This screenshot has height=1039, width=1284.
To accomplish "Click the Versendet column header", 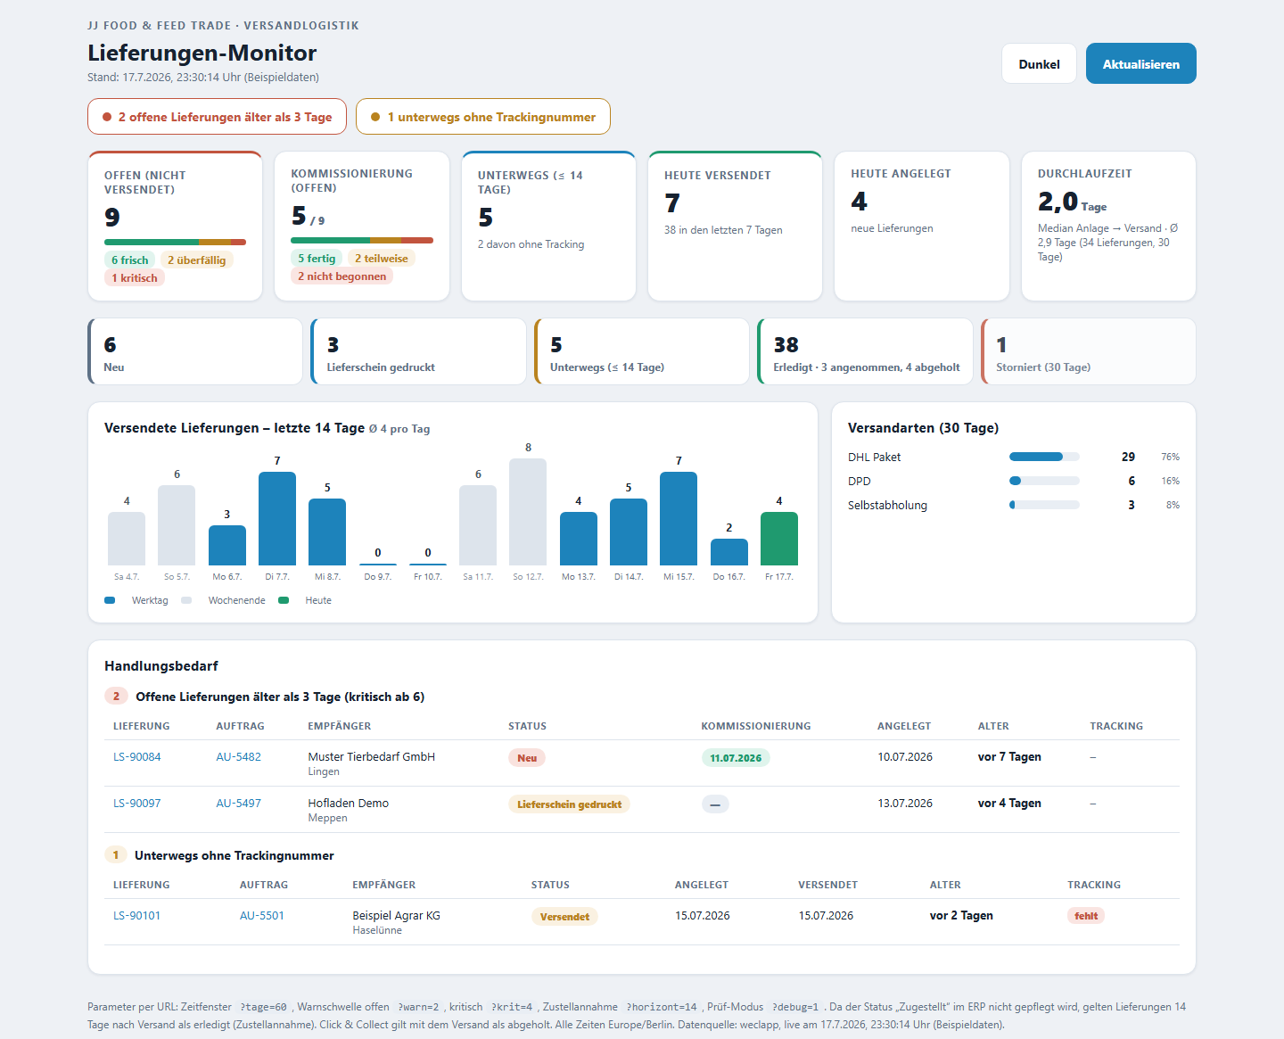I will click(828, 885).
